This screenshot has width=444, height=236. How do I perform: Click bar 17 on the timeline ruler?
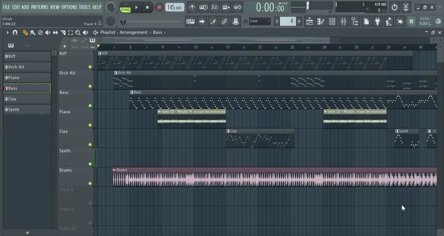tap(228, 47)
